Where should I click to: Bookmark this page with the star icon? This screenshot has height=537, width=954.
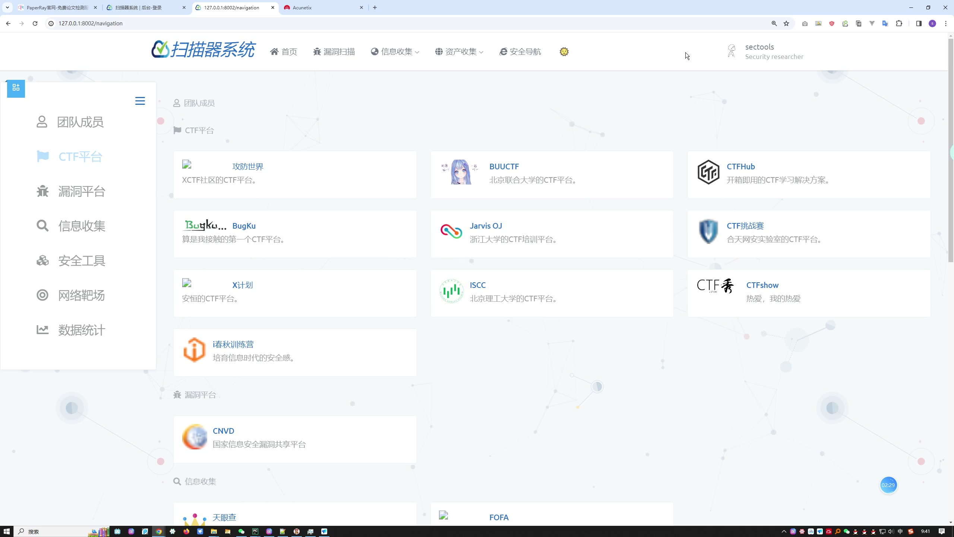click(786, 23)
